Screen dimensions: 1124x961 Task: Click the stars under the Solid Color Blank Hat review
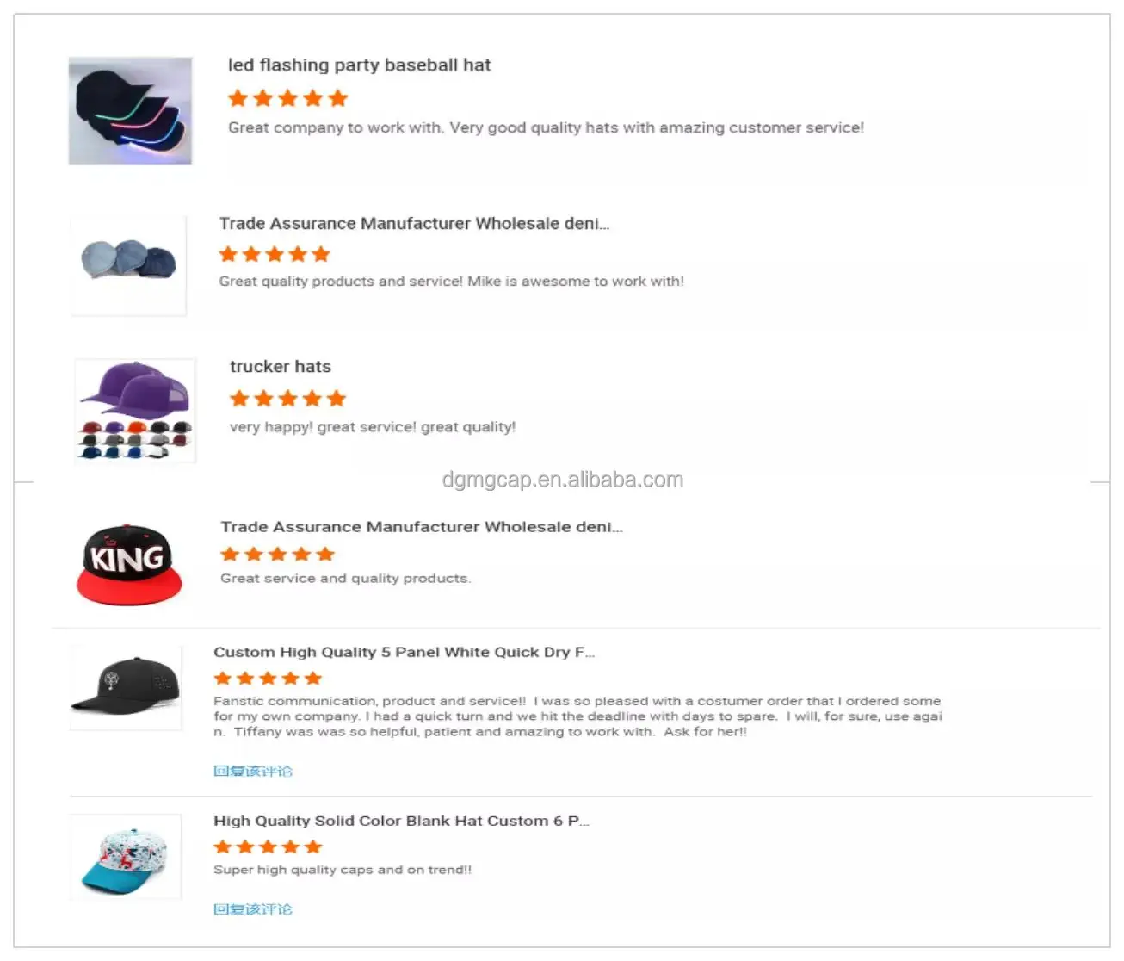point(268,846)
